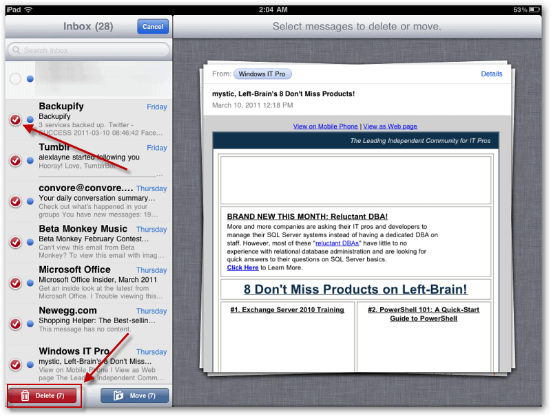Follow the Click Here link
This screenshot has height=416, width=551.
pos(242,267)
